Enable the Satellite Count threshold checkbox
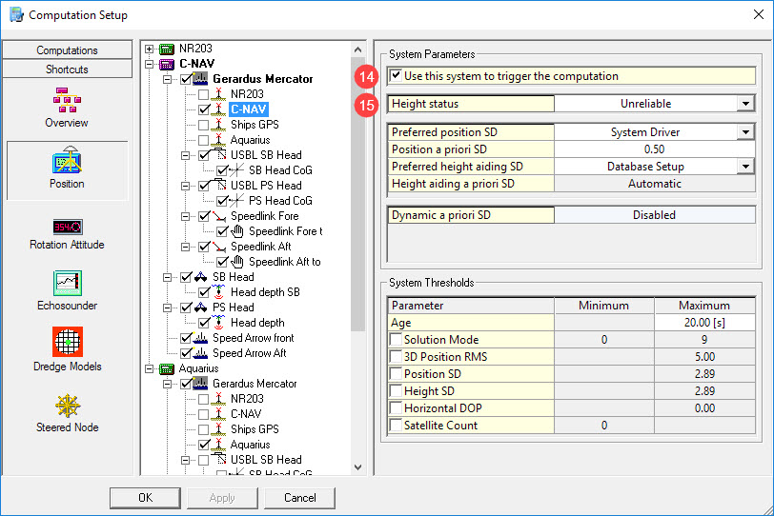This screenshot has height=516, width=774. coord(397,426)
